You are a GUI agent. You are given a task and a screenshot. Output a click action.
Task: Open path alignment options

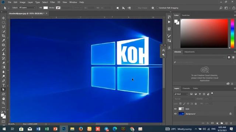[124, 8]
